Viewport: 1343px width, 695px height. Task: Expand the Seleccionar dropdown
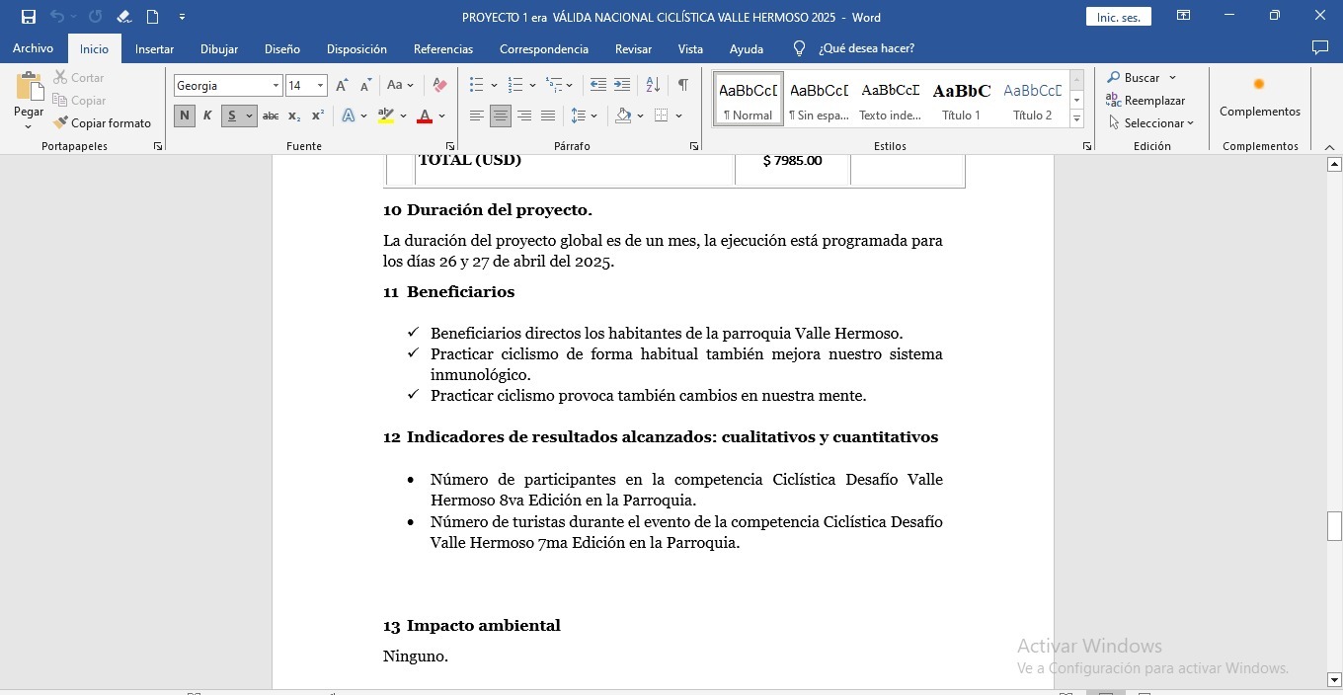tap(1151, 123)
